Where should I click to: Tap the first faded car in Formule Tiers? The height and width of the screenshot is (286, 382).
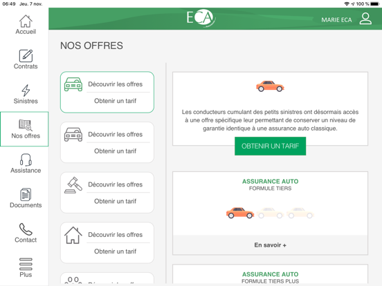(x=270, y=213)
